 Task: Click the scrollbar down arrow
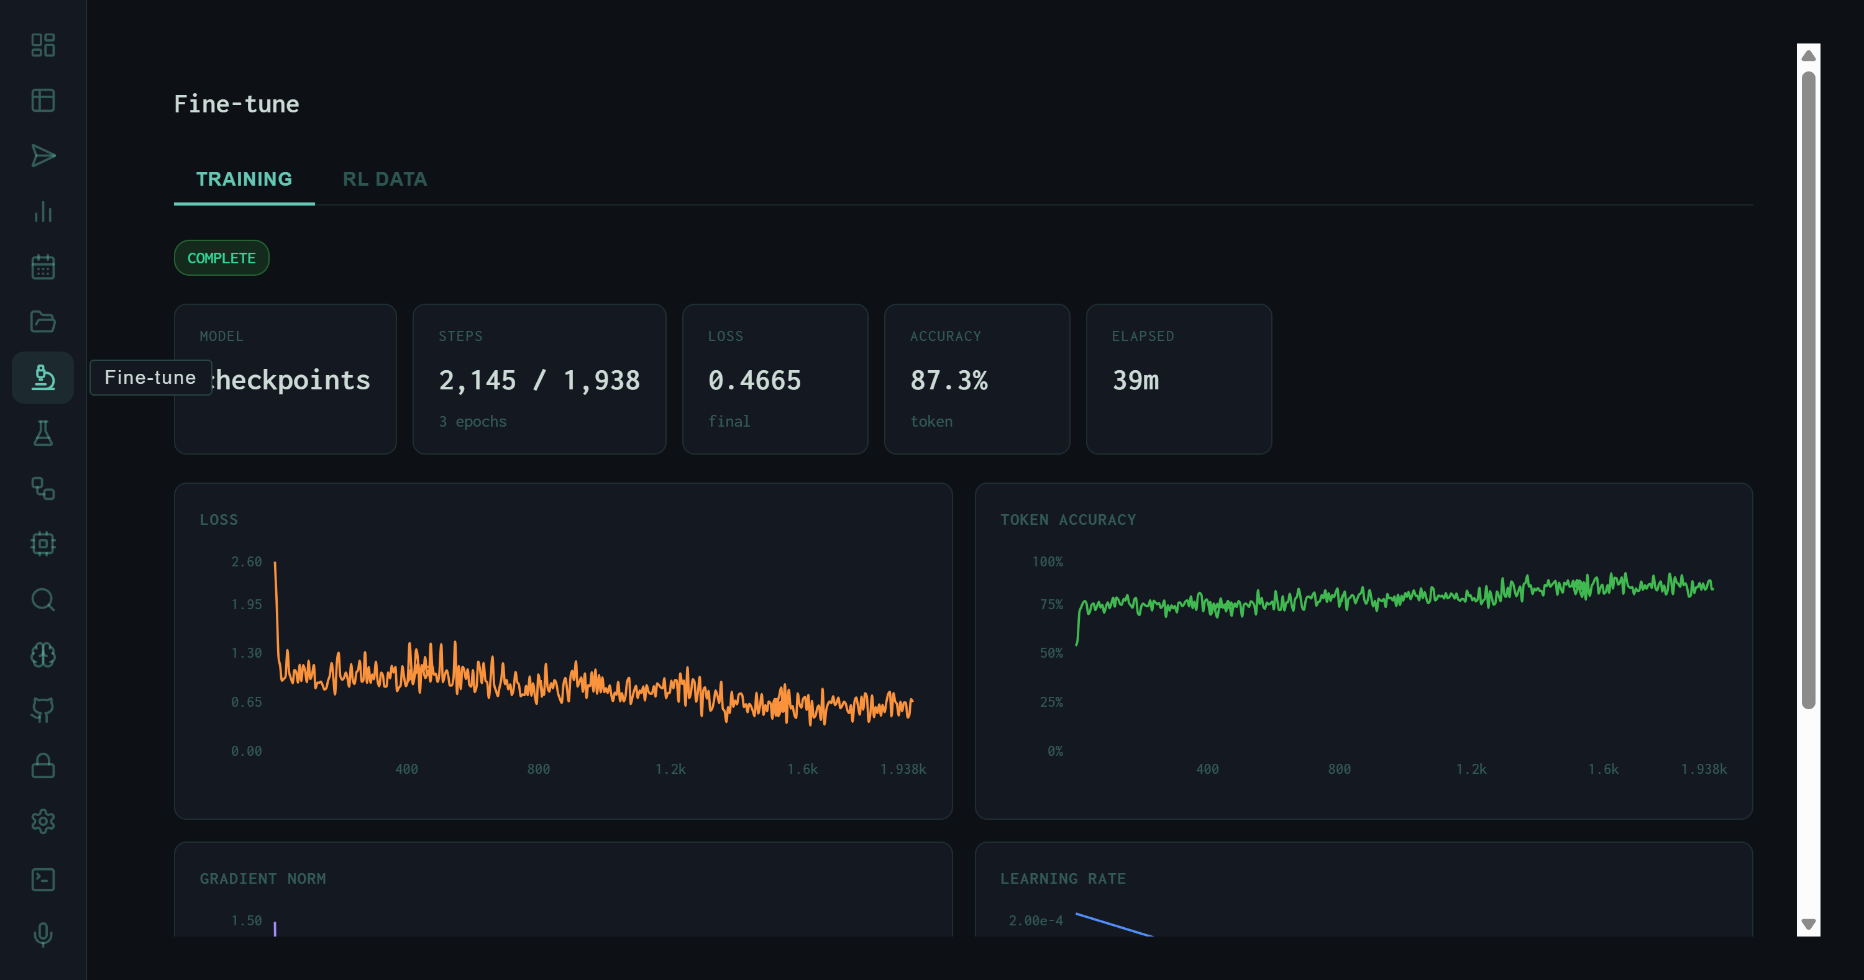pos(1808,924)
